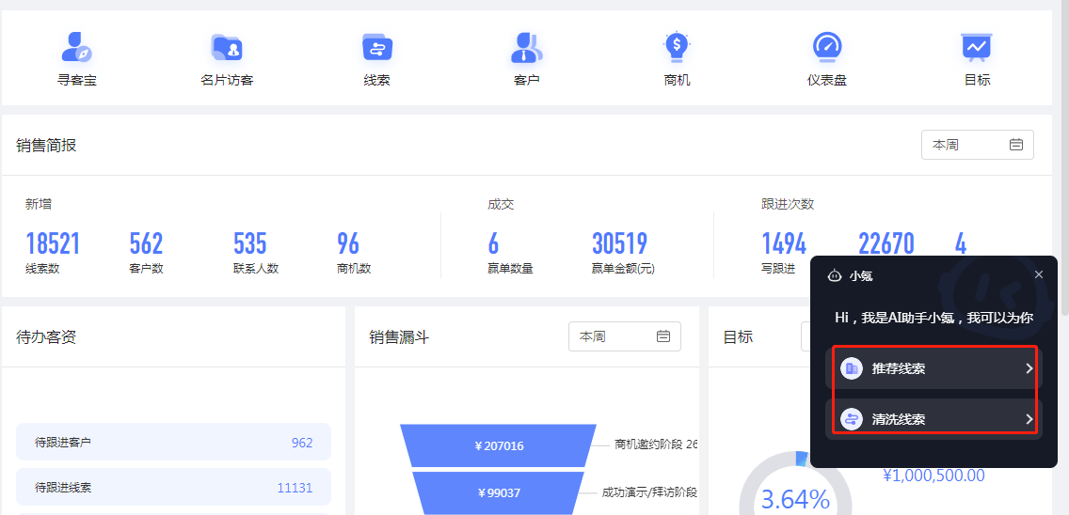Open the 仪表盘 gauge icon

coord(827,47)
